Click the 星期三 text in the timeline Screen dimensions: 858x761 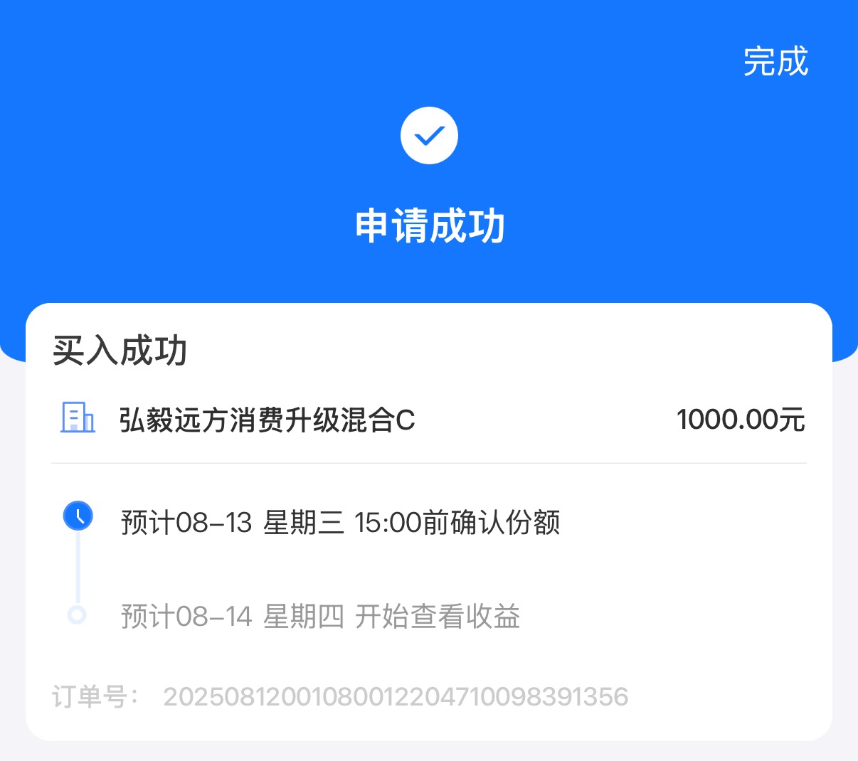(303, 523)
